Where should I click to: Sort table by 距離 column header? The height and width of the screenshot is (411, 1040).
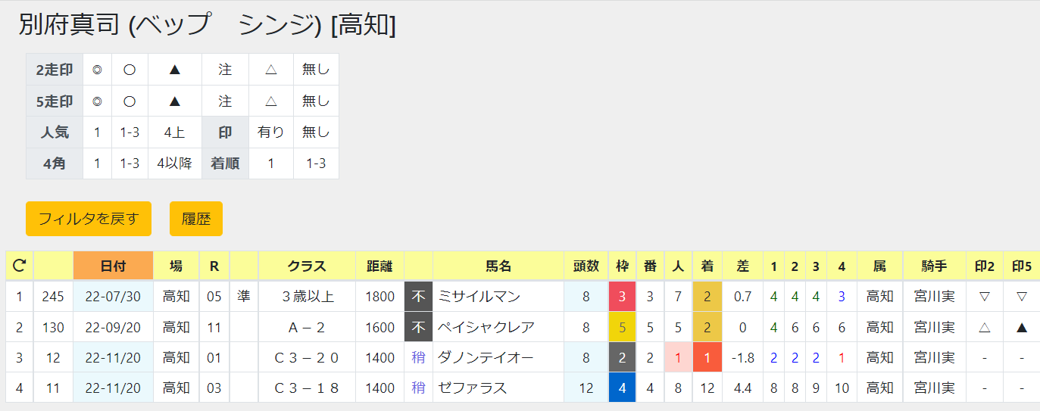pos(380,266)
